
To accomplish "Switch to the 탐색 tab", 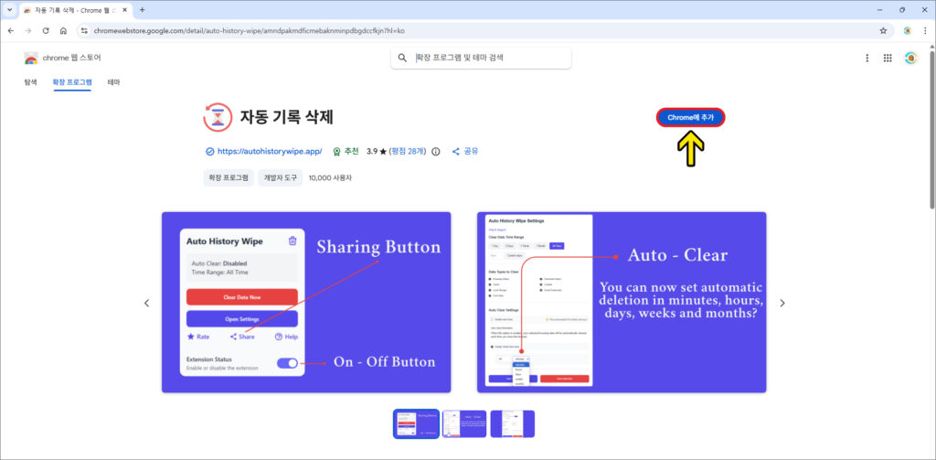I will point(31,82).
